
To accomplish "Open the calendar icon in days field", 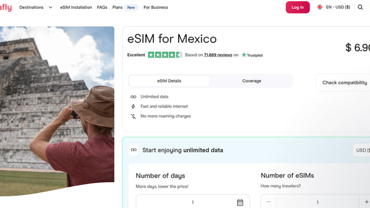I will click(240, 202).
